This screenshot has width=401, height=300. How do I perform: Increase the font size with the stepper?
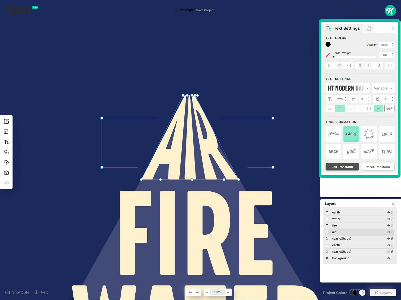[346, 98]
